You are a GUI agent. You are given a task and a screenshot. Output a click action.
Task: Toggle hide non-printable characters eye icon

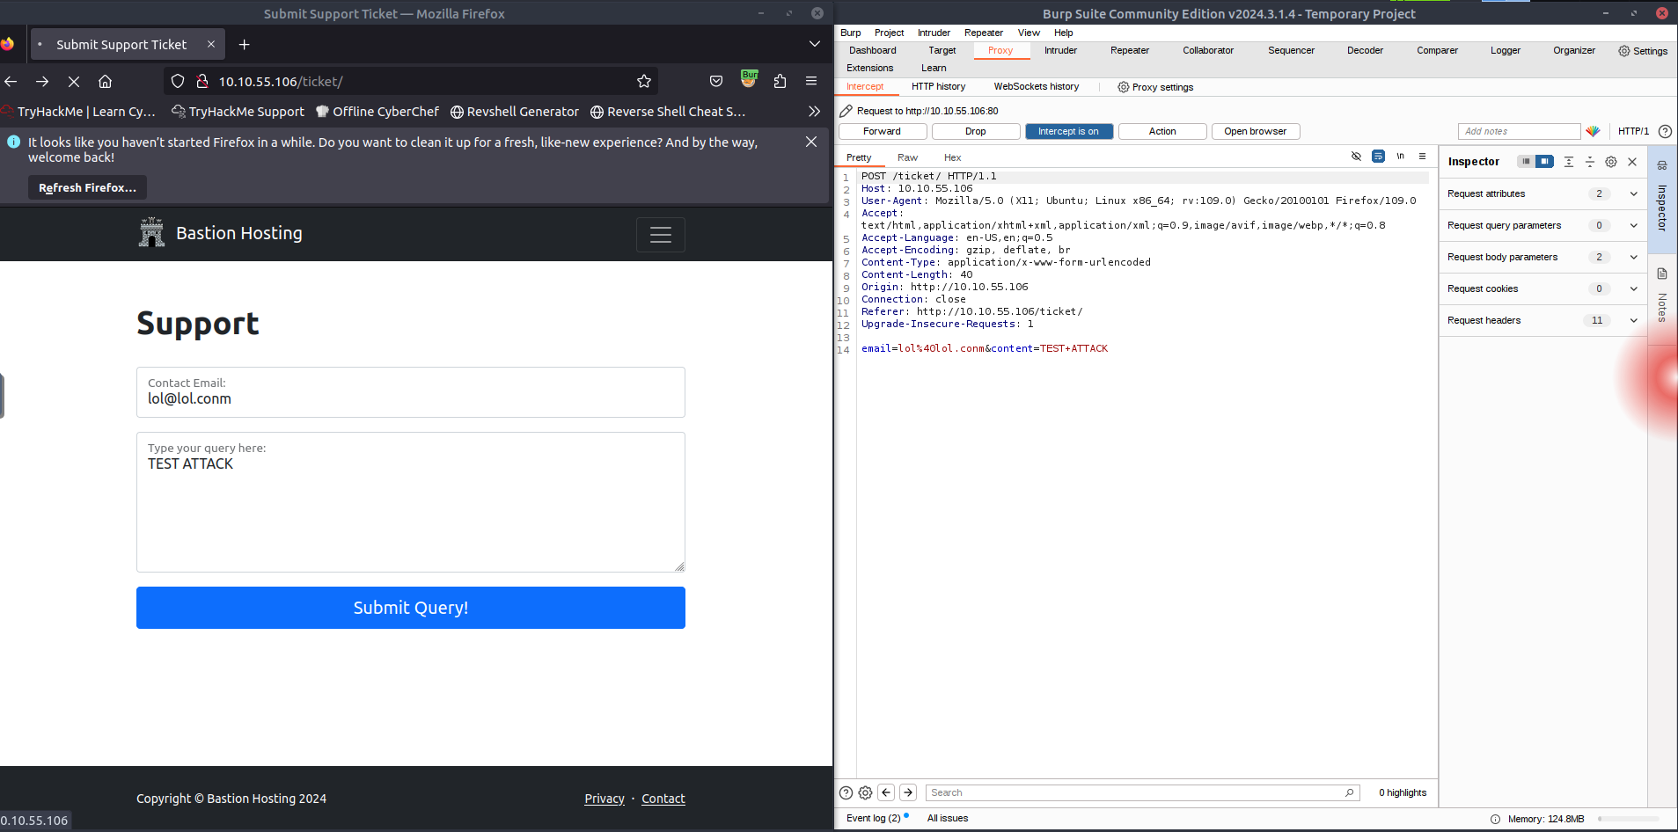[x=1356, y=157]
